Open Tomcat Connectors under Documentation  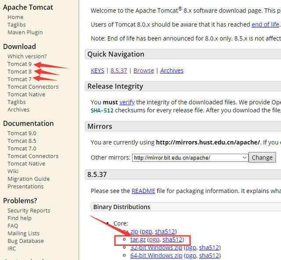coord(33,156)
